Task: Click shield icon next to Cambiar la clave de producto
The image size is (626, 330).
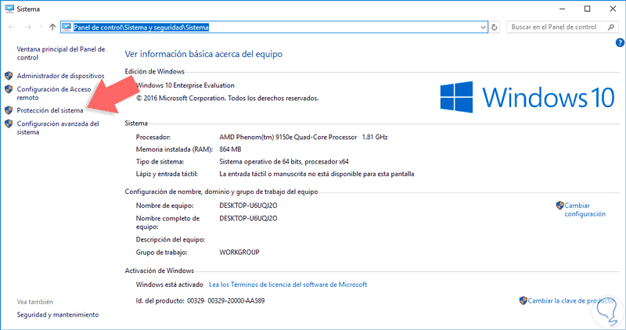Action: pyautogui.click(x=523, y=300)
